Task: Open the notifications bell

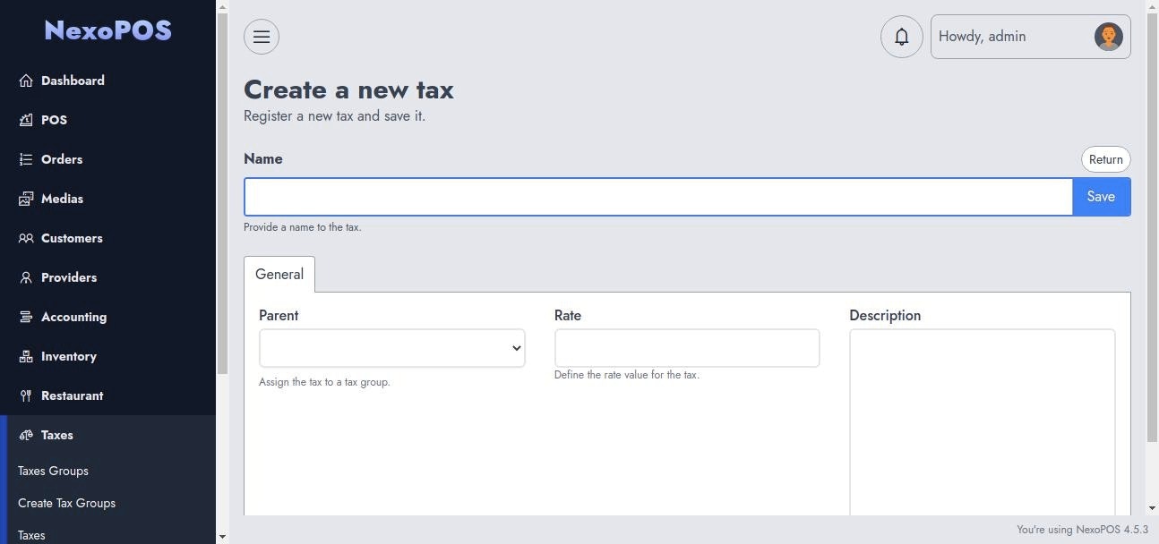Action: 902,37
